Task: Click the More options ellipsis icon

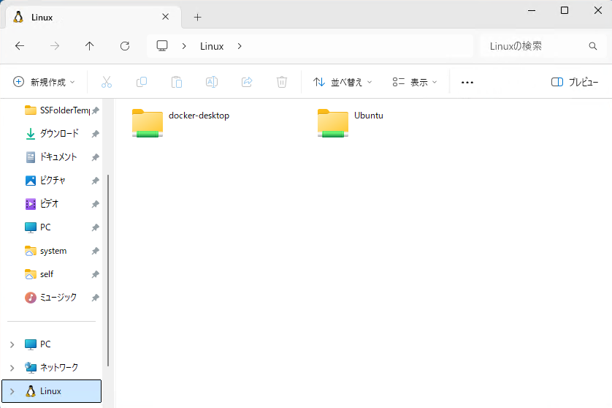Action: click(467, 83)
